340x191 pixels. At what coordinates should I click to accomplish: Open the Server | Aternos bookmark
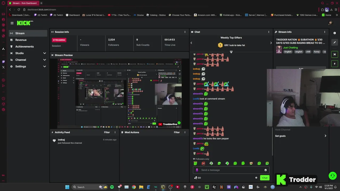coord(256,15)
